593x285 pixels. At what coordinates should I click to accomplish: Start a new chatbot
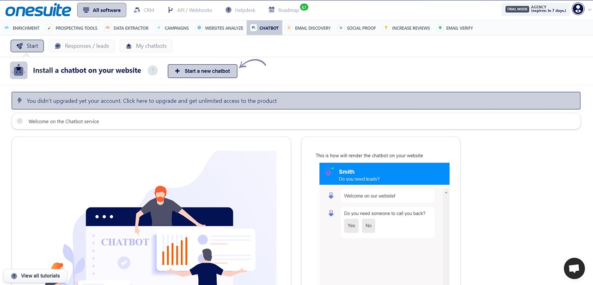[202, 71]
